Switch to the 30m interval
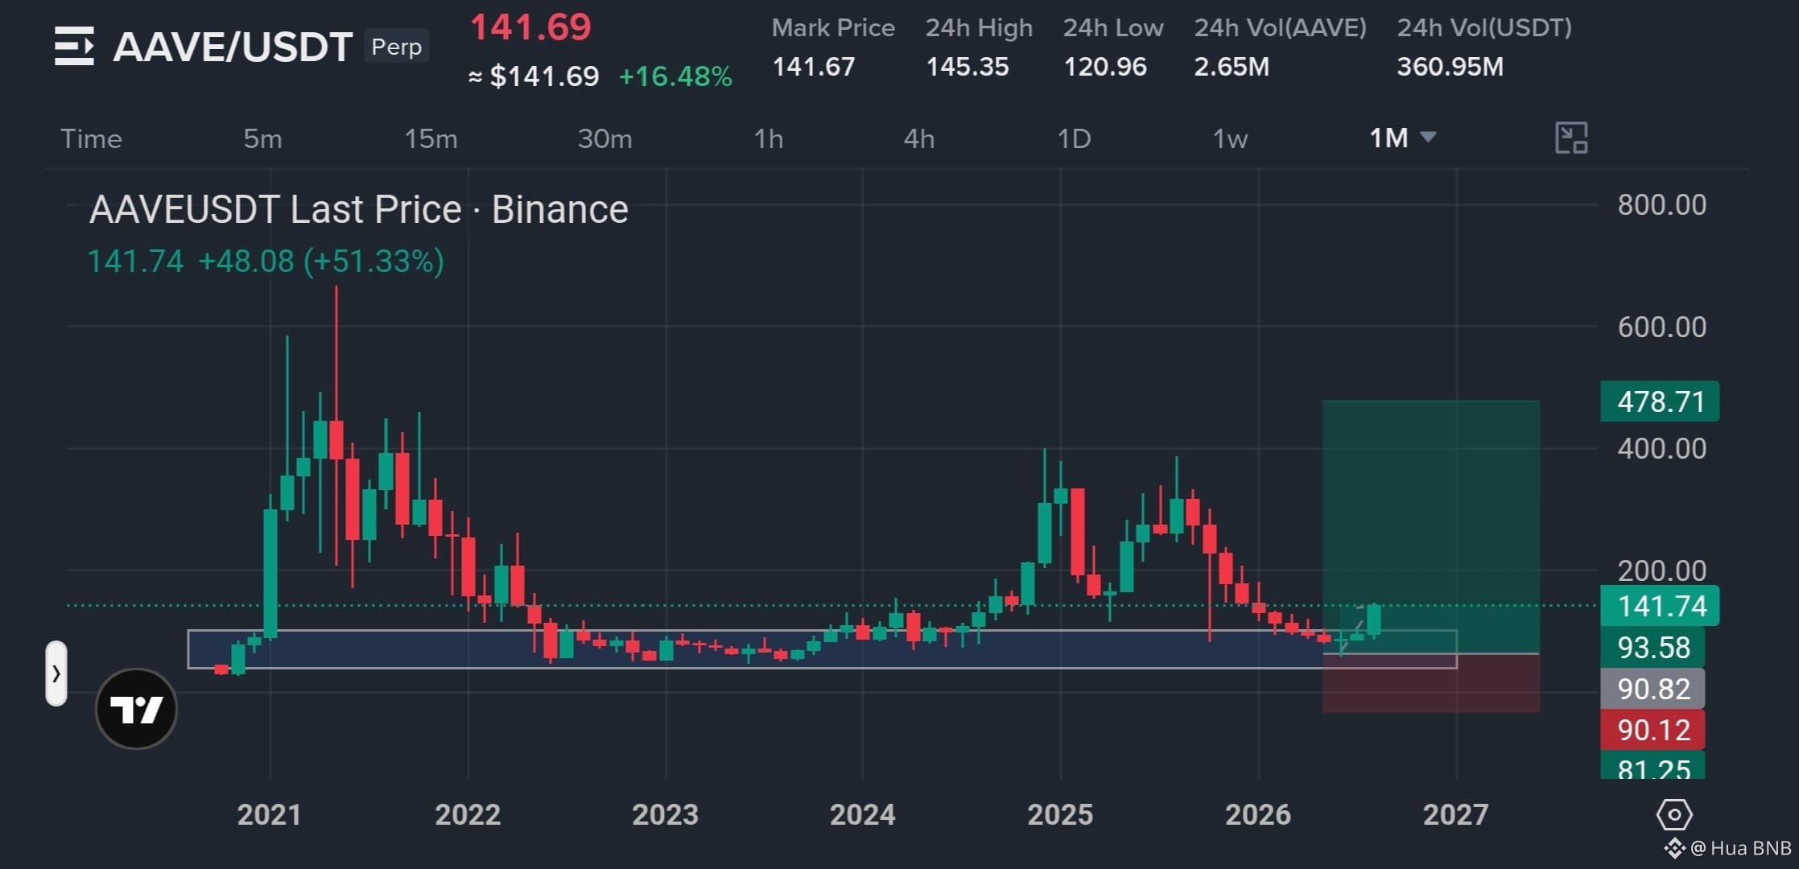This screenshot has width=1799, height=869. click(604, 138)
